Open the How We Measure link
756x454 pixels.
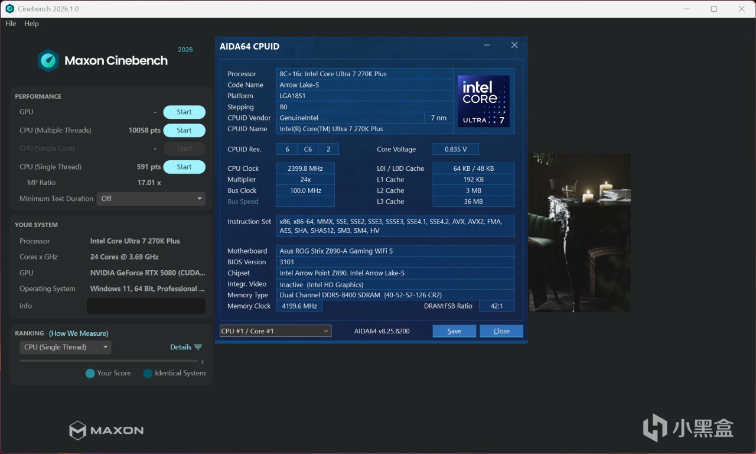point(79,333)
